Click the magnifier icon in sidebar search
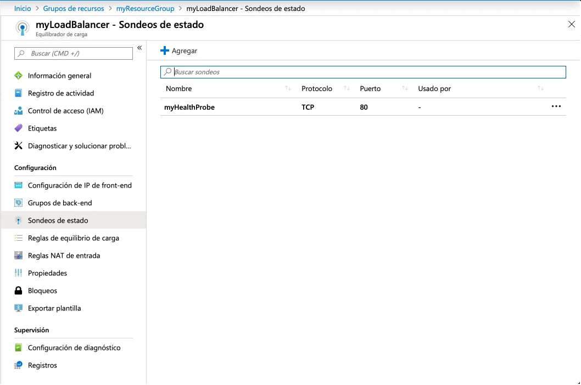The image size is (581, 385). [21, 53]
